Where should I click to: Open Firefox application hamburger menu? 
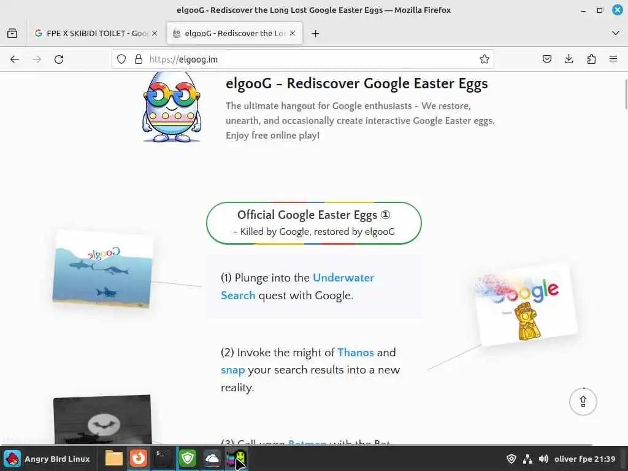coord(613,59)
